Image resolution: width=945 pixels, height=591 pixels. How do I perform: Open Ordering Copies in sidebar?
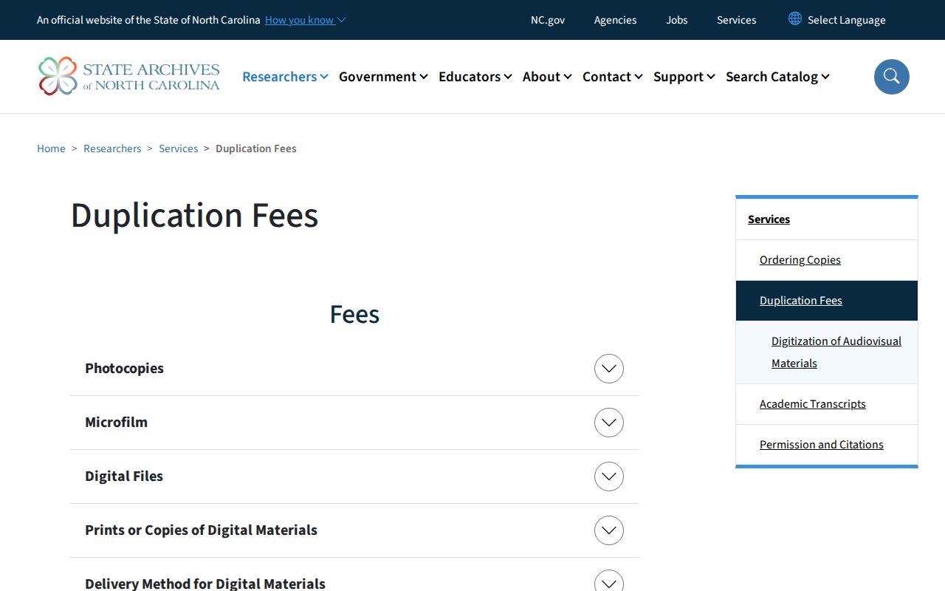pos(800,260)
